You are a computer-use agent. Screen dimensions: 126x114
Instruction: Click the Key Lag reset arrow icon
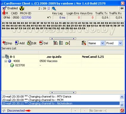click(49, 18)
